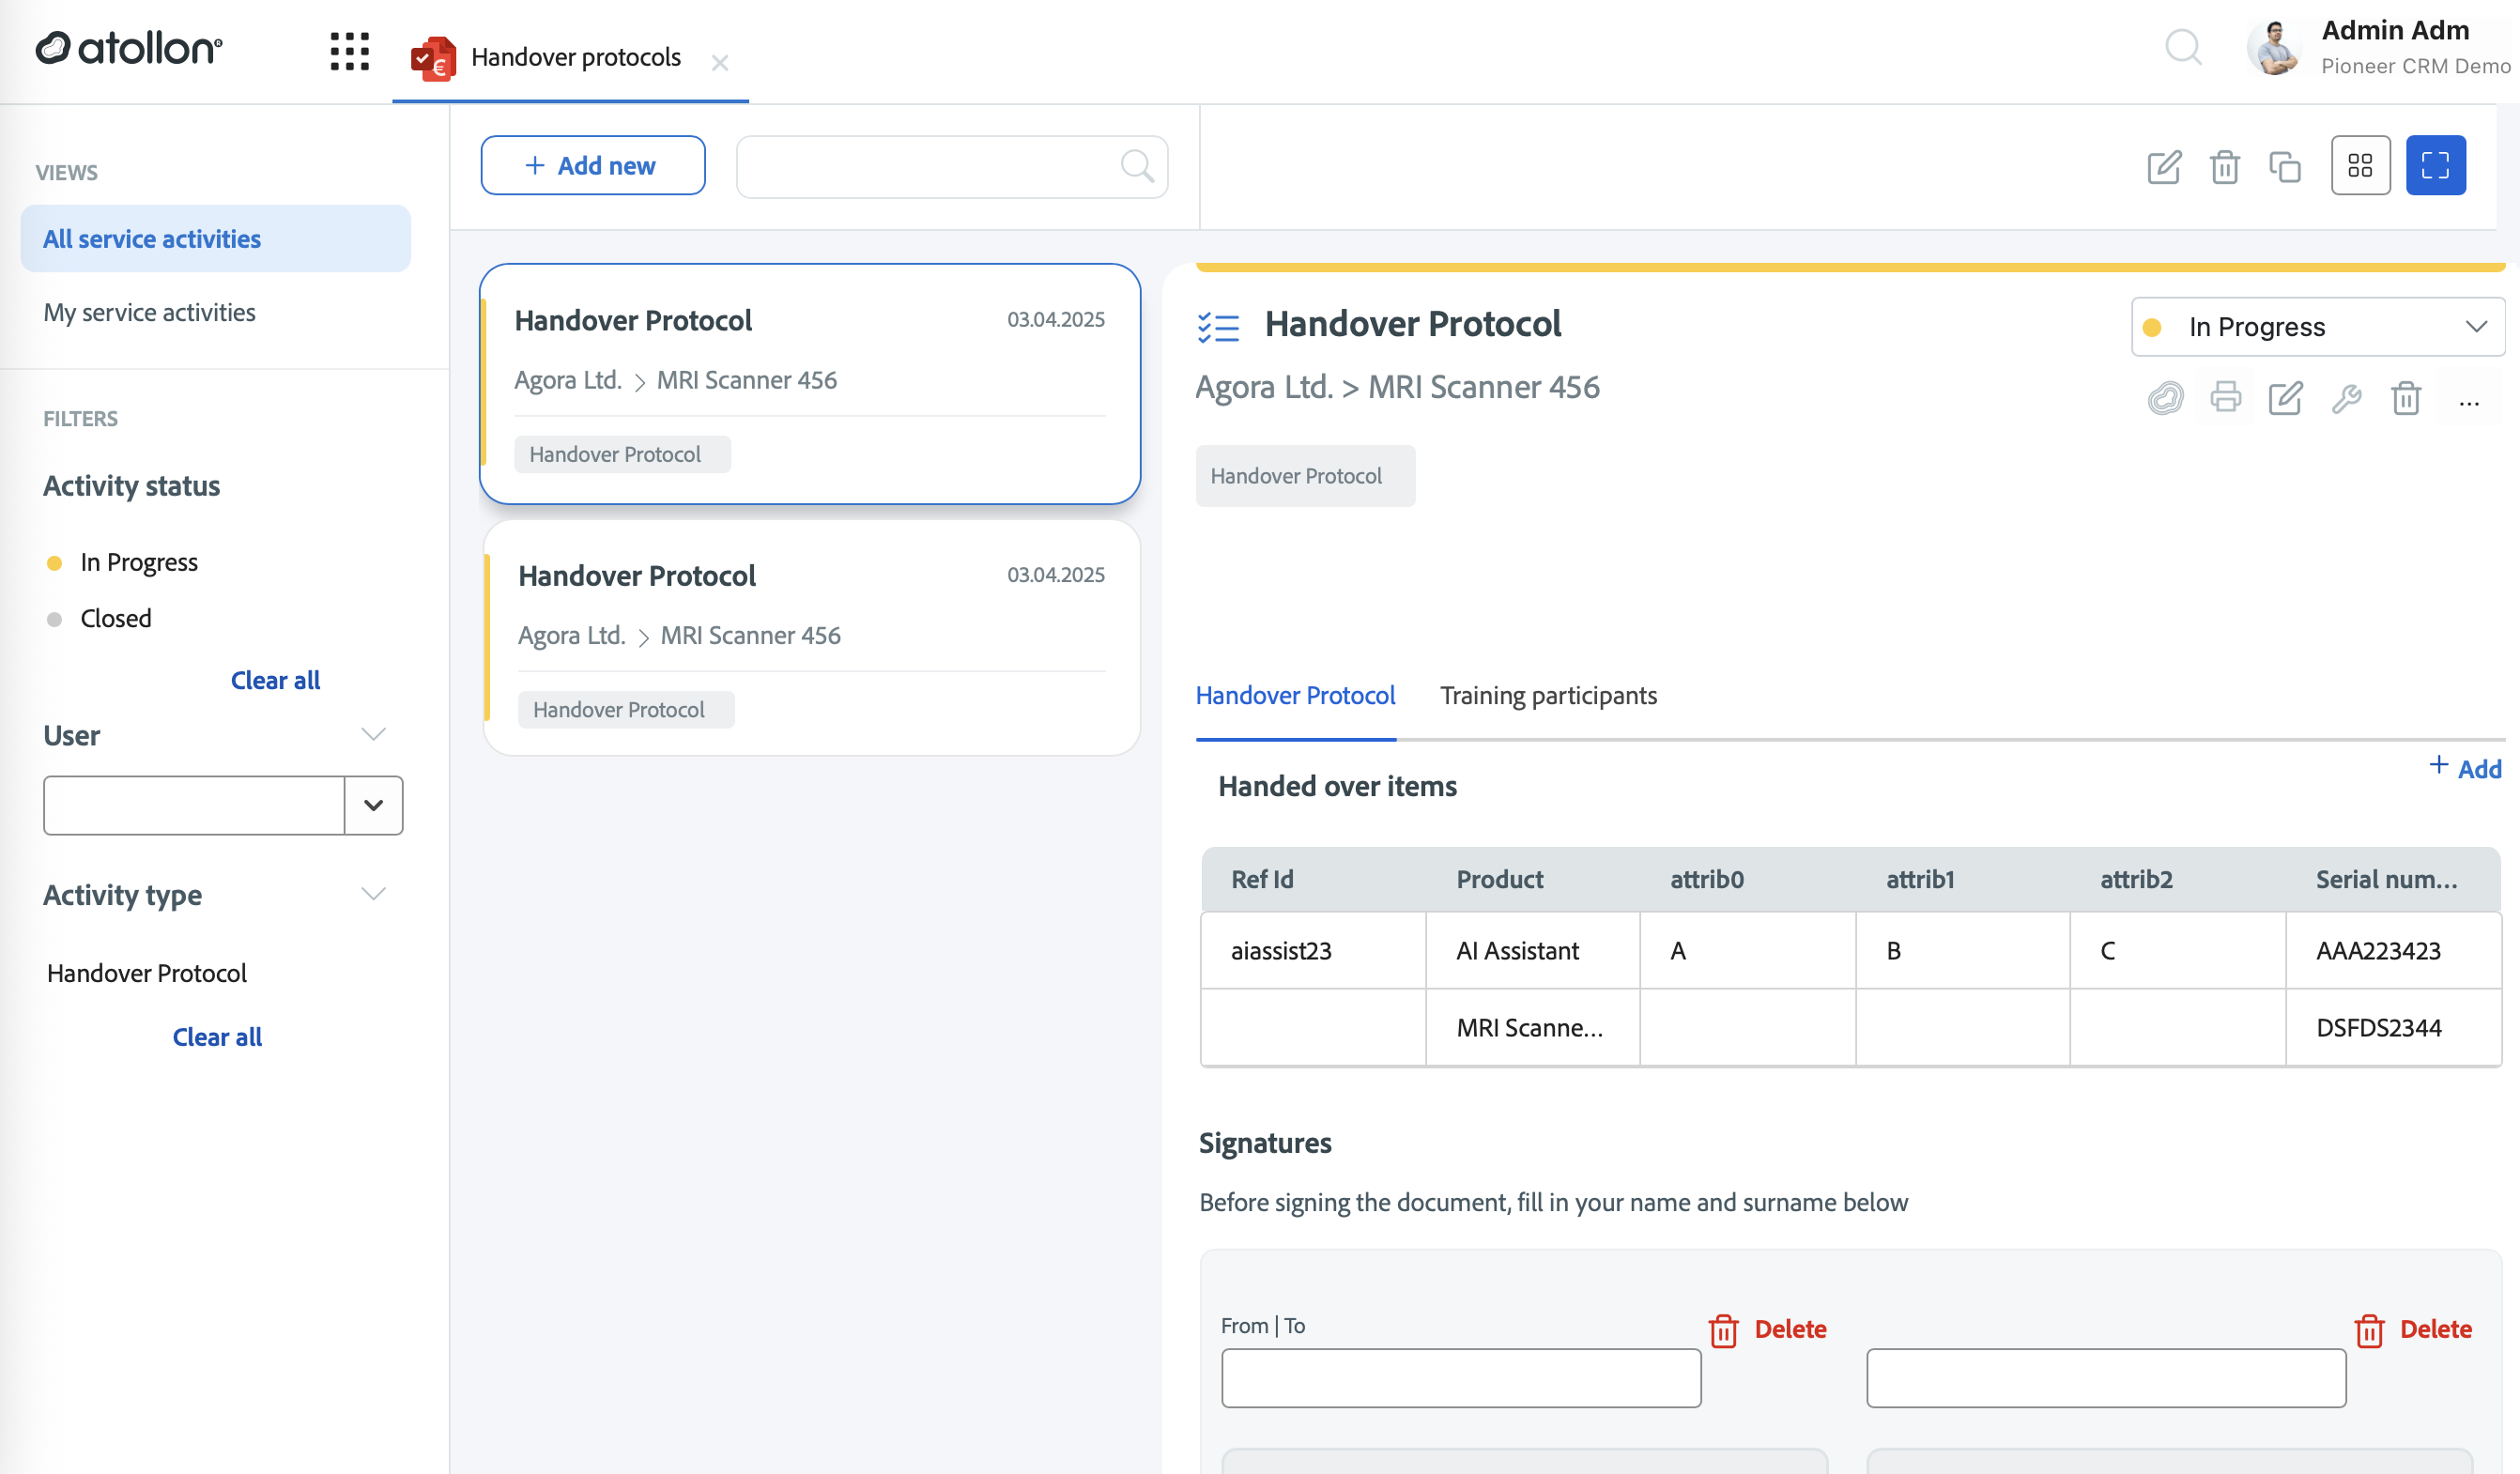Open the User combo box arrow
Screen dimensions: 2520x1474
coord(374,805)
